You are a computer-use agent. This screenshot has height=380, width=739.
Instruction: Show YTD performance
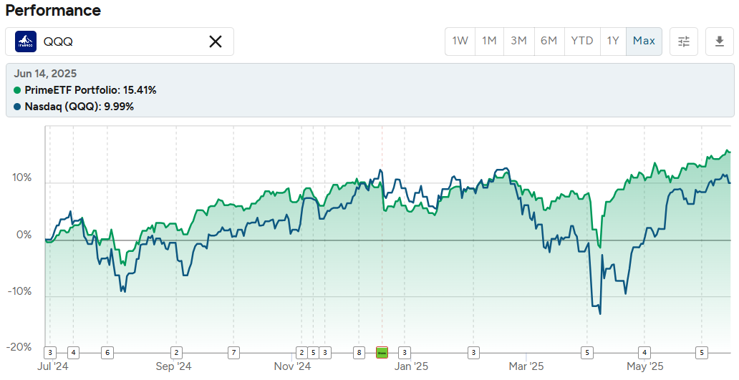pos(582,41)
